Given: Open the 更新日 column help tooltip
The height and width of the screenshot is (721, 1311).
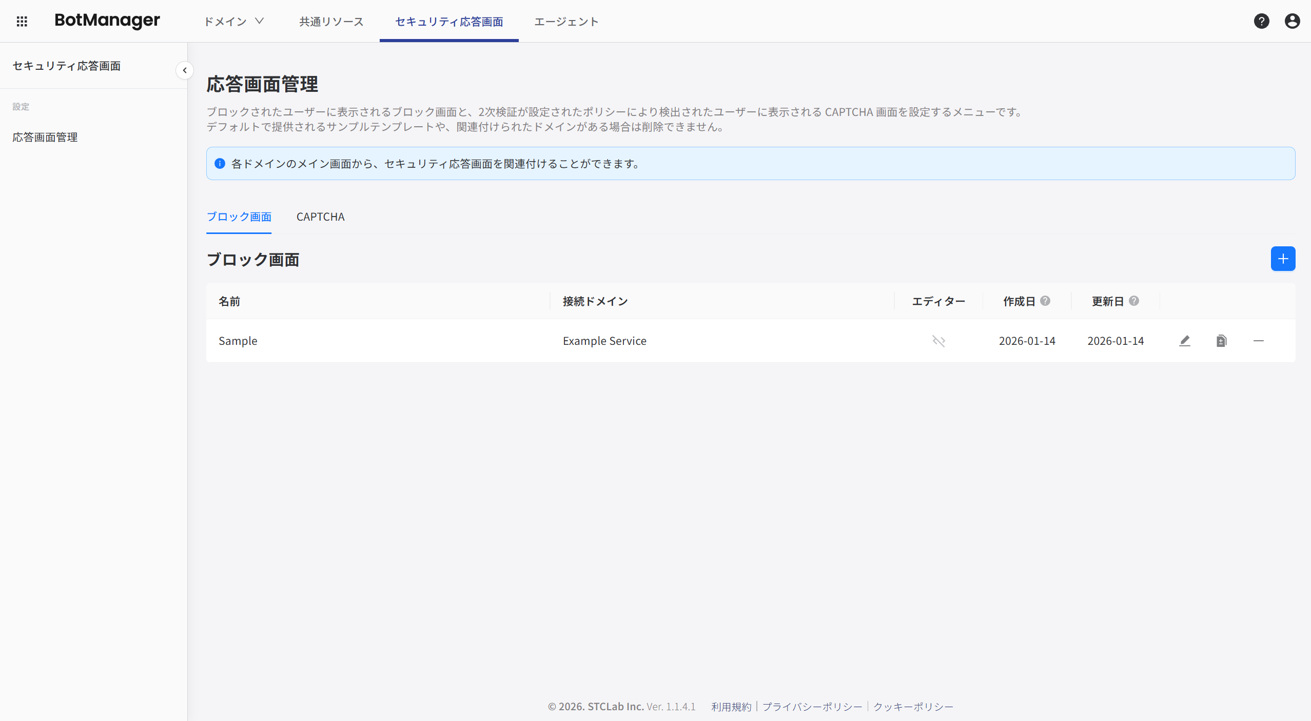Looking at the screenshot, I should tap(1134, 301).
